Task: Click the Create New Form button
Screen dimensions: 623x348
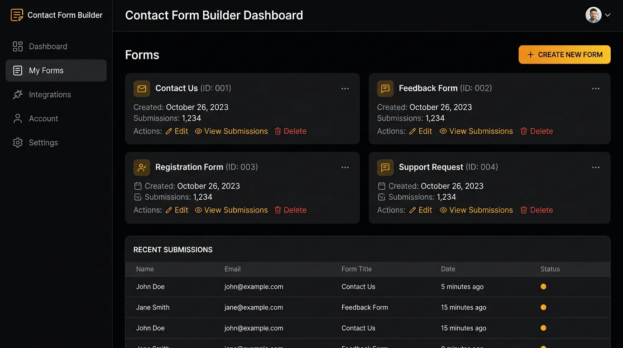Action: tap(565, 54)
